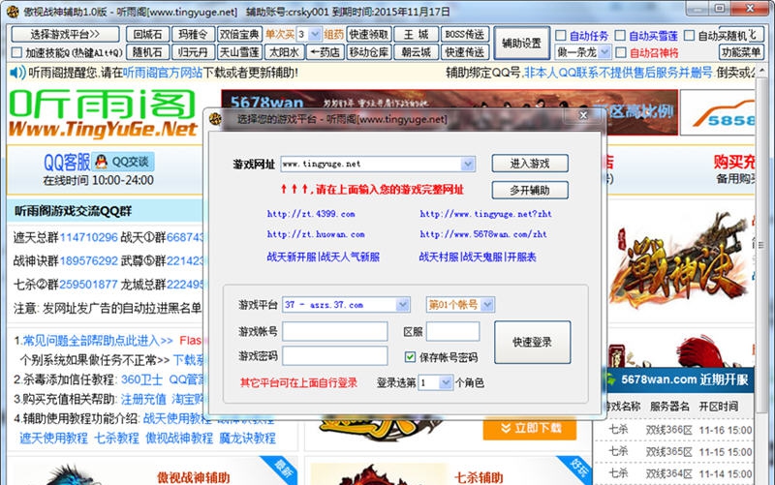Toggle 自动买随机飞 checkbox
Viewport: 775px width, 485px height.
[x=689, y=36]
